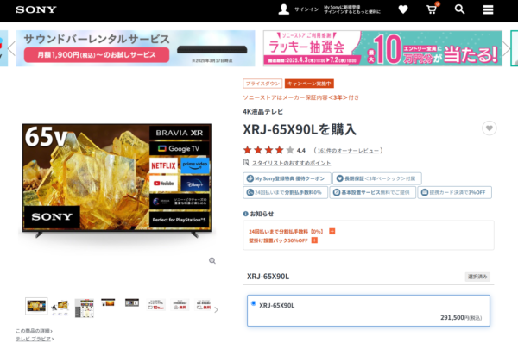Image resolution: width=518 pixels, height=349 pixels.
Task: Click the ソニーストアはメーカー保証内容<3年>付き text
Action: point(301,97)
